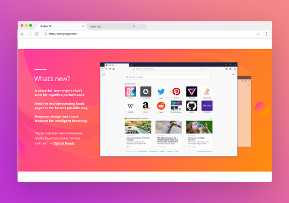Open the Finance trending topic
Image resolution: width=289 pixels, height=203 pixels.
tap(170, 151)
